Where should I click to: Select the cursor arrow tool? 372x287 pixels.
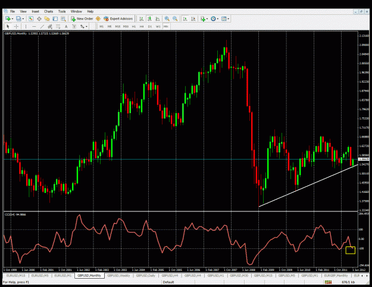(x=8, y=26)
